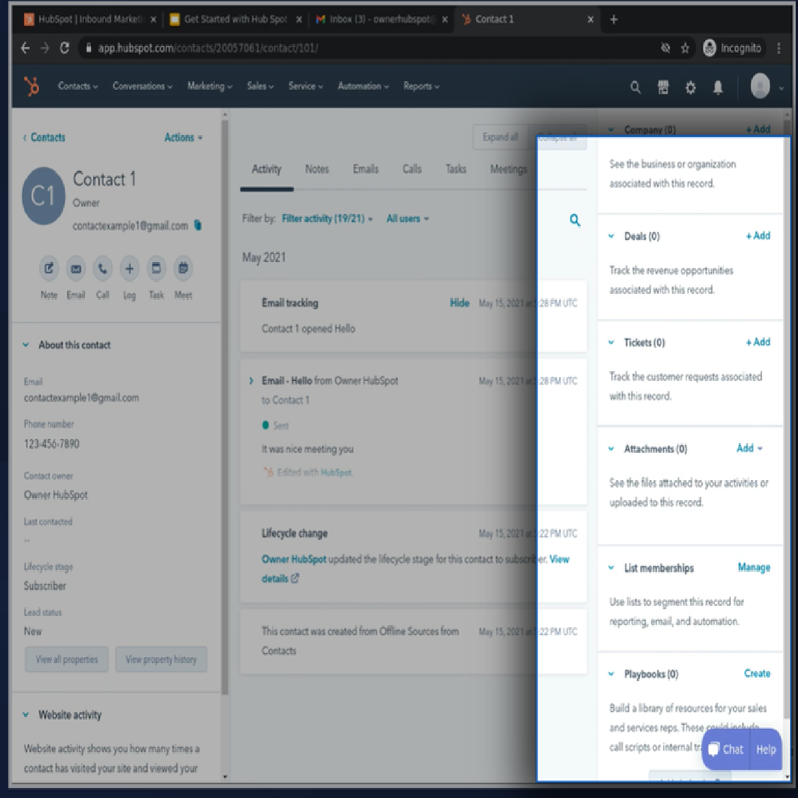Reload the page in the browser
The height and width of the screenshot is (798, 798).
pyautogui.click(x=65, y=48)
